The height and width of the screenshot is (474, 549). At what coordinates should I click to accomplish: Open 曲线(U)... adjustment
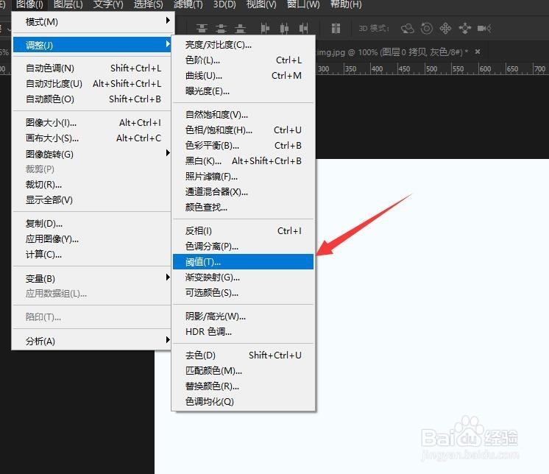pos(244,76)
